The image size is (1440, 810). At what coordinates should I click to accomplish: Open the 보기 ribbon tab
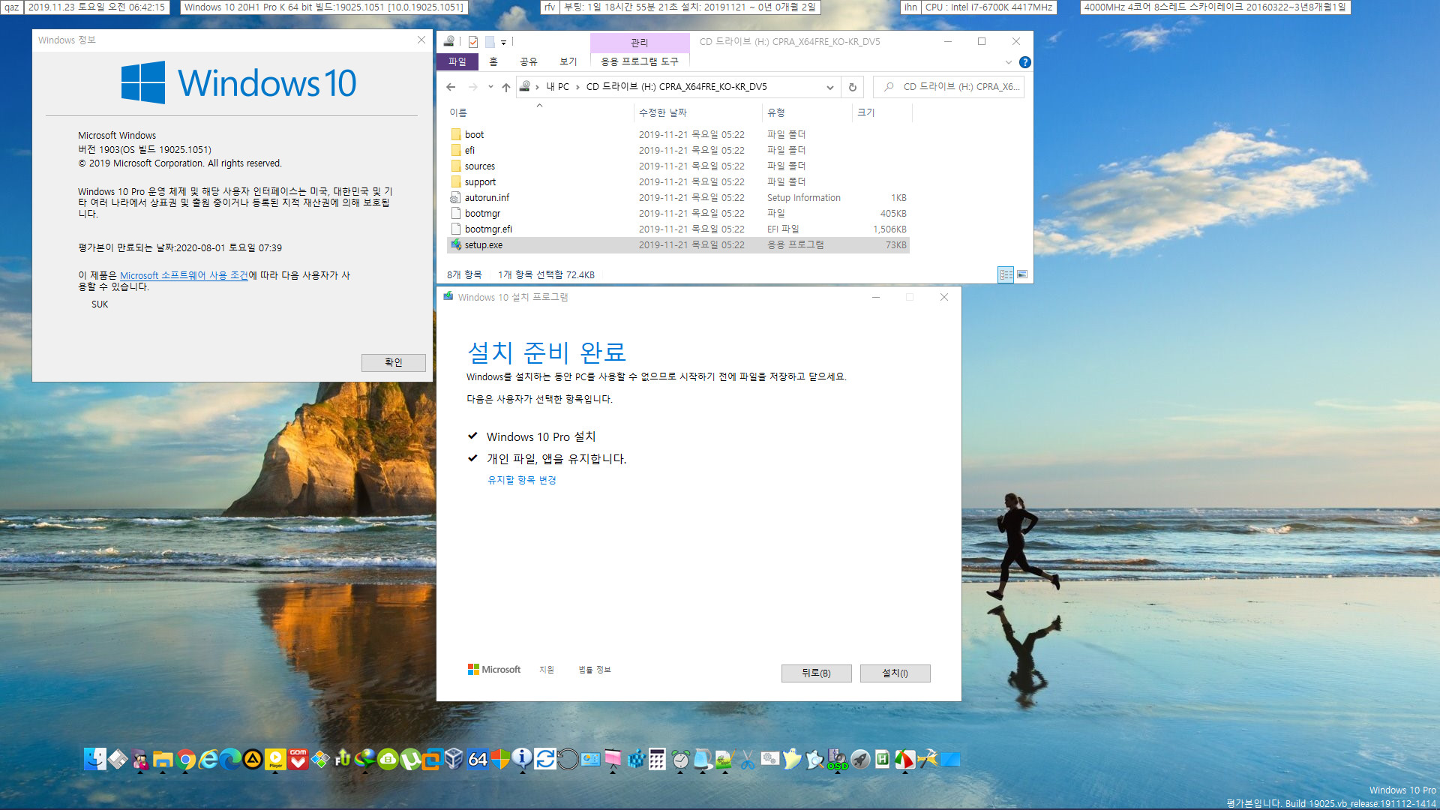point(568,61)
